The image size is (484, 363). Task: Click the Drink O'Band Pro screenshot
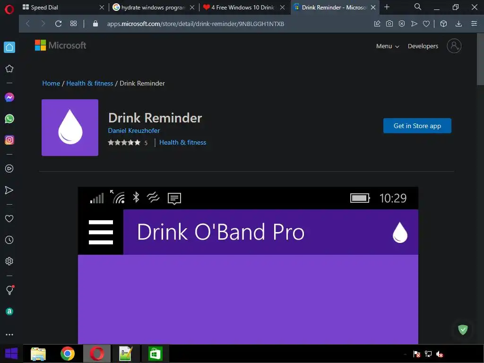click(x=248, y=266)
